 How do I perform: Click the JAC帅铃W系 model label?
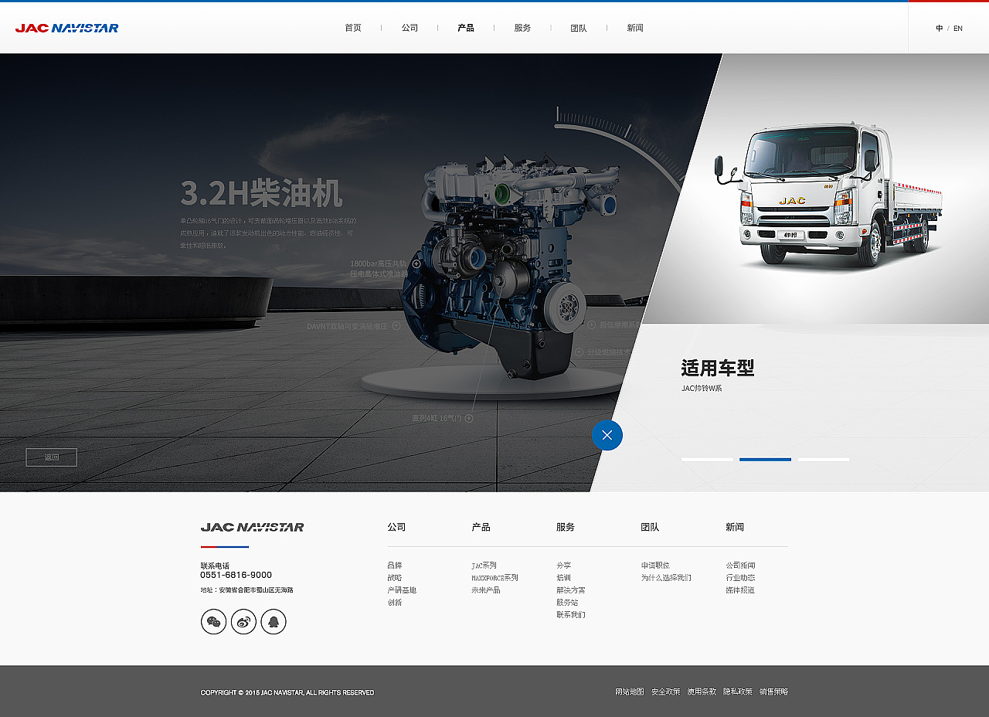[x=702, y=388]
